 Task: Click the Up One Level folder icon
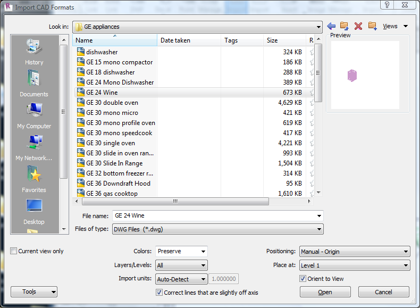coord(344,26)
